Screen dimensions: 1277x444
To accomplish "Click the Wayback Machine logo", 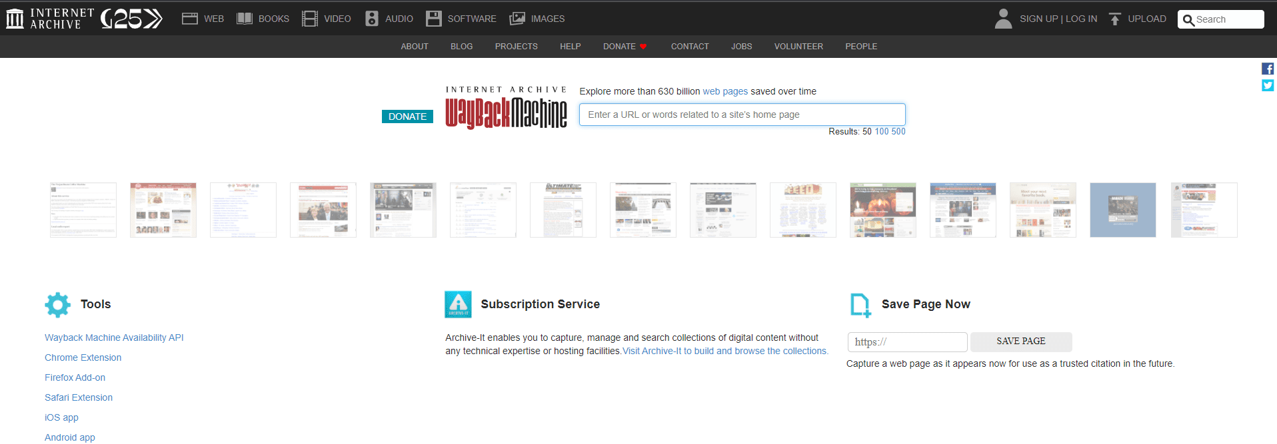I will pos(506,108).
